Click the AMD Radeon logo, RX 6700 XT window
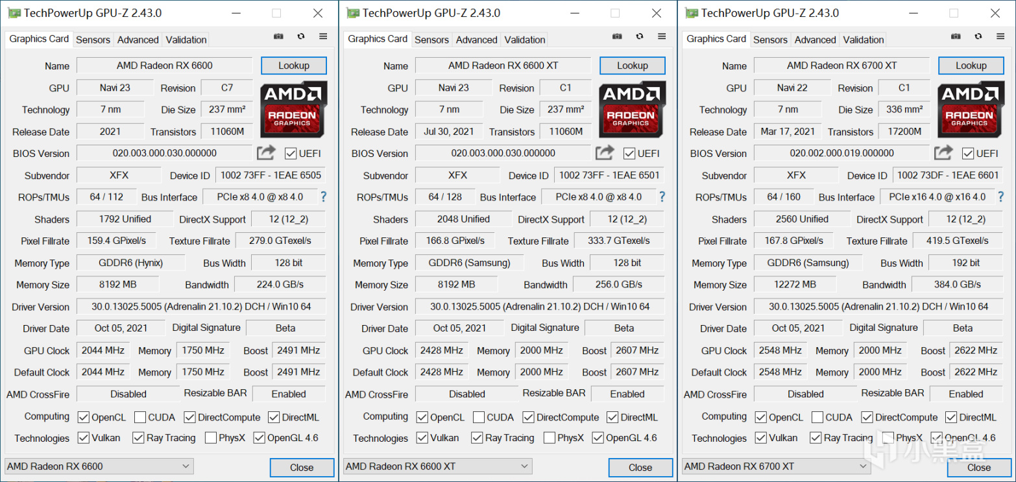This screenshot has height=482, width=1016. (971, 110)
